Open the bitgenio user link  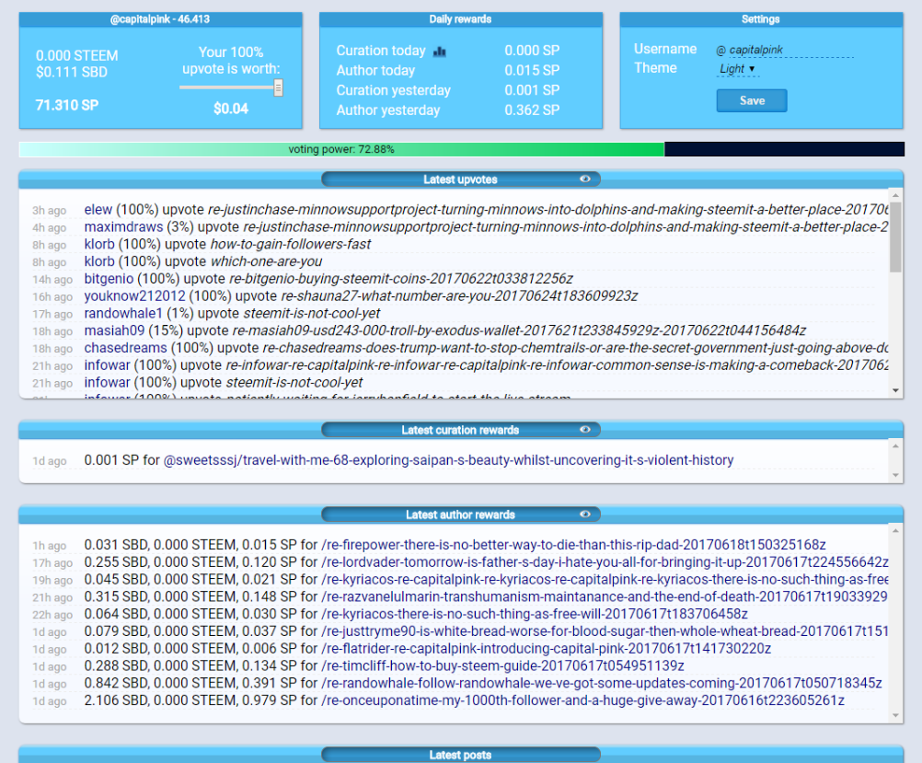coord(109,279)
